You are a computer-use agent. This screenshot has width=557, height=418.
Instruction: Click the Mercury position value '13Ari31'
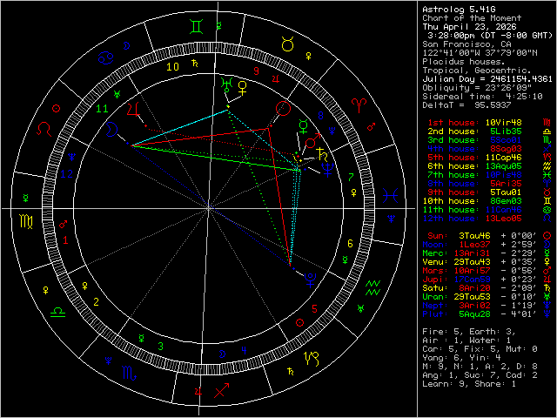pyautogui.click(x=472, y=253)
